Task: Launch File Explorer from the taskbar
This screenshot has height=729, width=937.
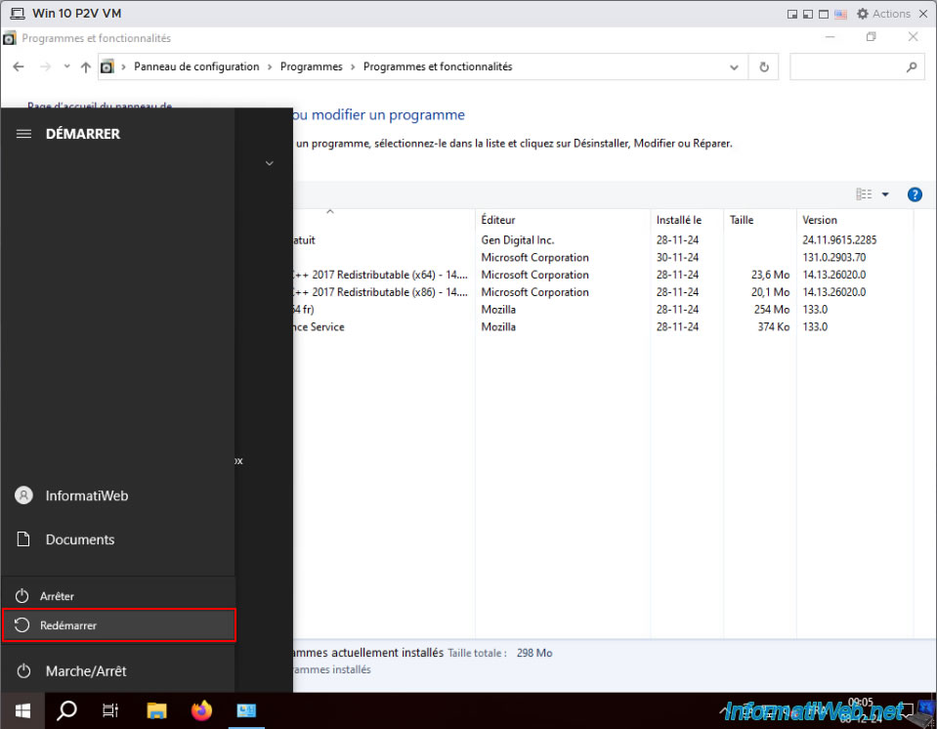Action: (x=156, y=710)
